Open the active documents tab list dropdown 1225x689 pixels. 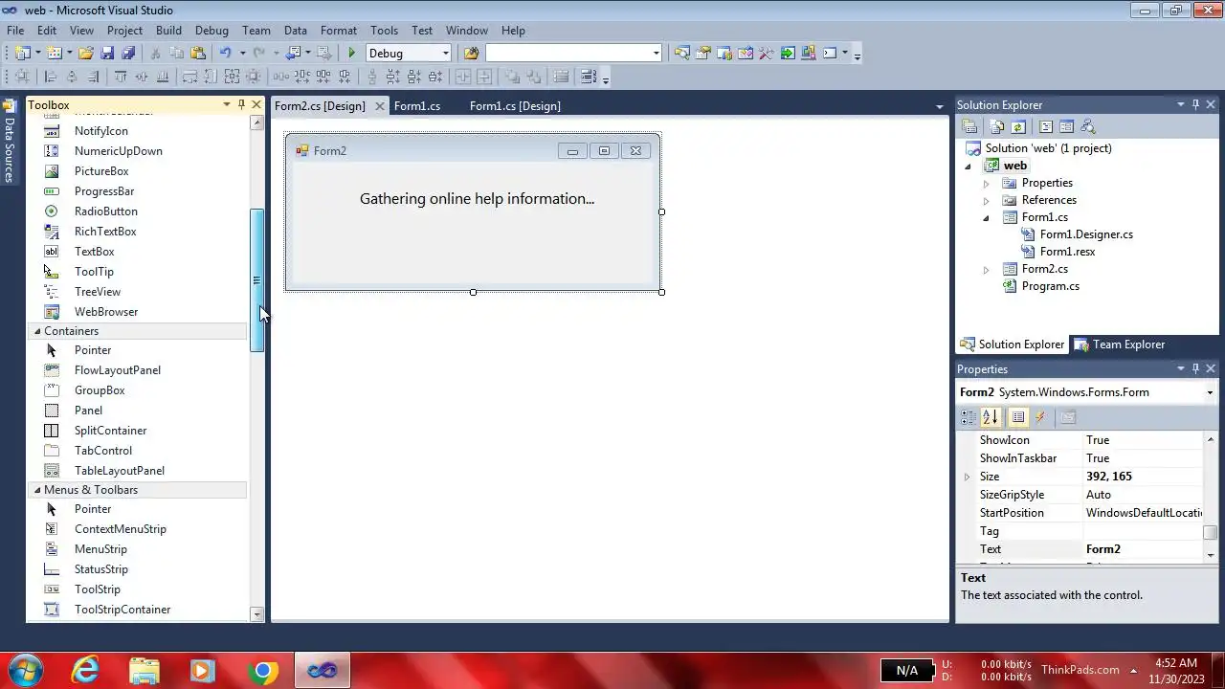939,106
